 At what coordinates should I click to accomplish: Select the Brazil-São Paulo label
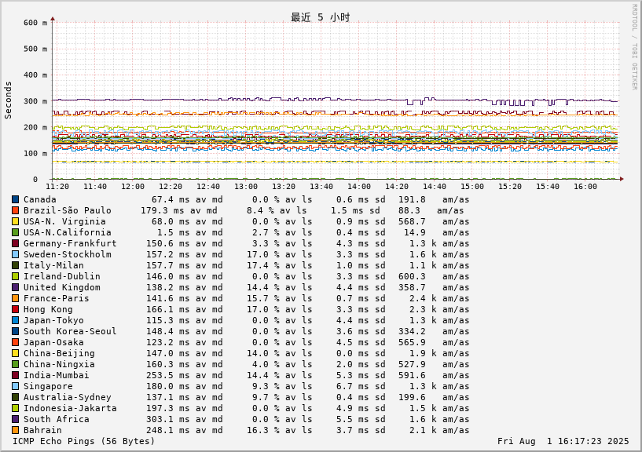[67, 210]
